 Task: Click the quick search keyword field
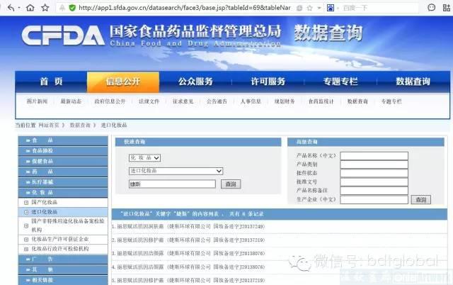pyautogui.click(x=172, y=184)
